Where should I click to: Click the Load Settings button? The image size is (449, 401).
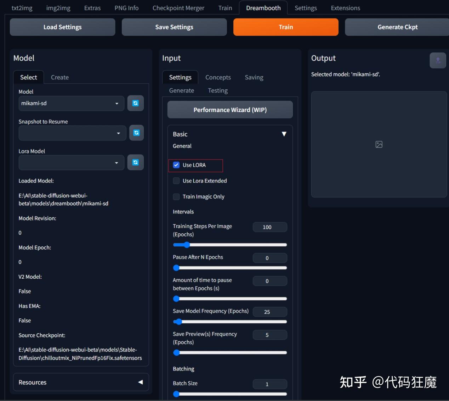pyautogui.click(x=63, y=27)
